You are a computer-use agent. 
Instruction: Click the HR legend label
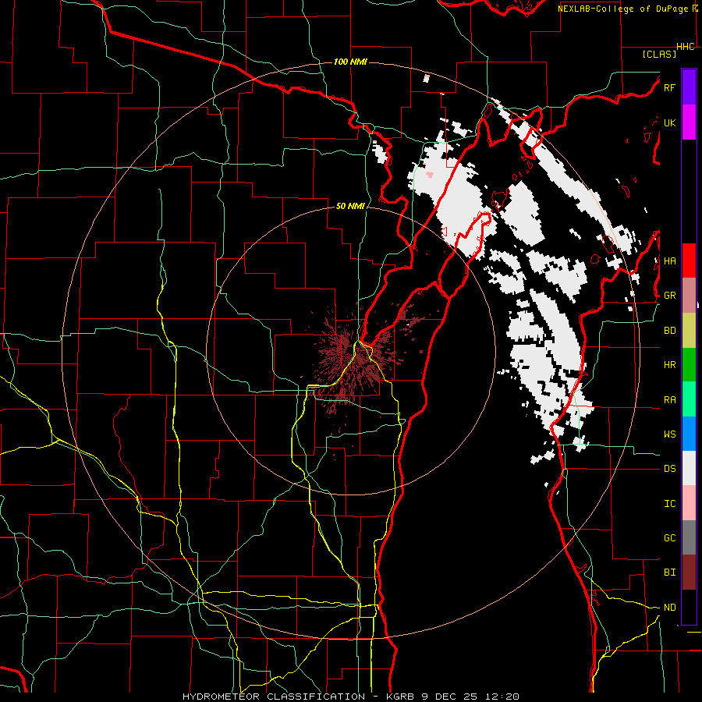(669, 365)
